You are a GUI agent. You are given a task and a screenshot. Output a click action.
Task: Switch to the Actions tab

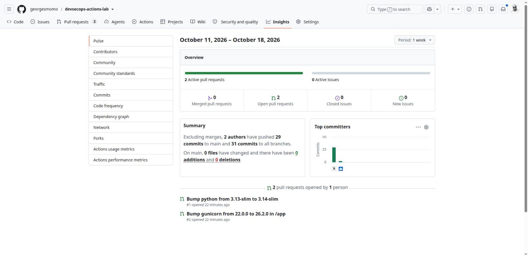[x=142, y=22]
